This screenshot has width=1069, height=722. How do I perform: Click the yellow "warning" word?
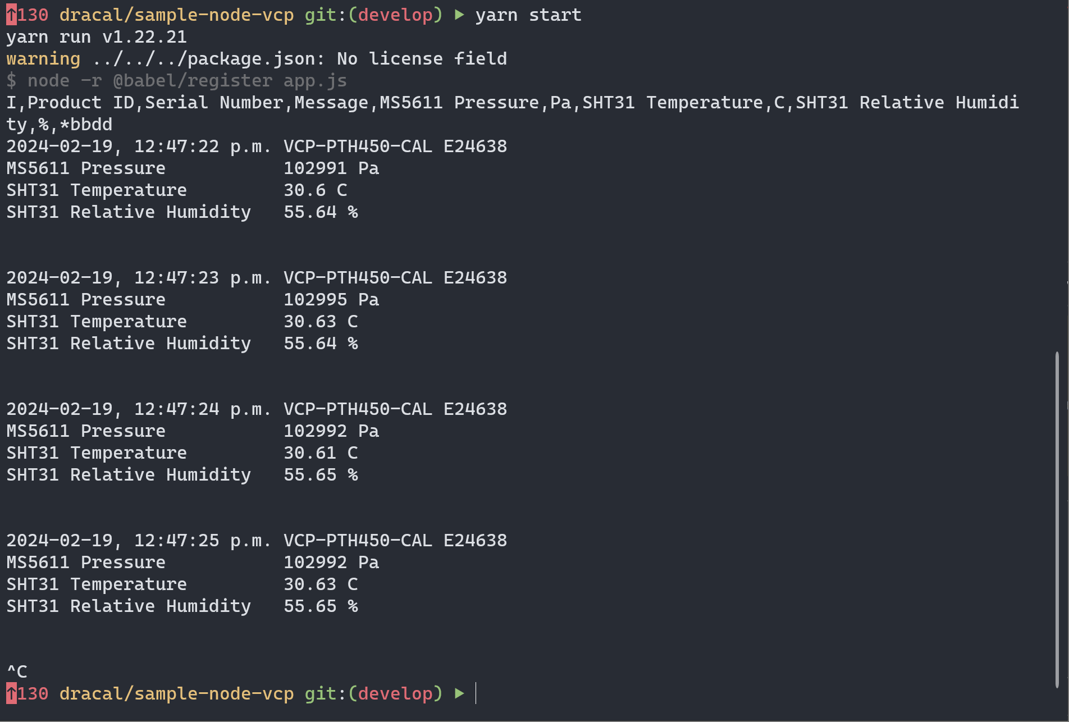[x=43, y=59]
